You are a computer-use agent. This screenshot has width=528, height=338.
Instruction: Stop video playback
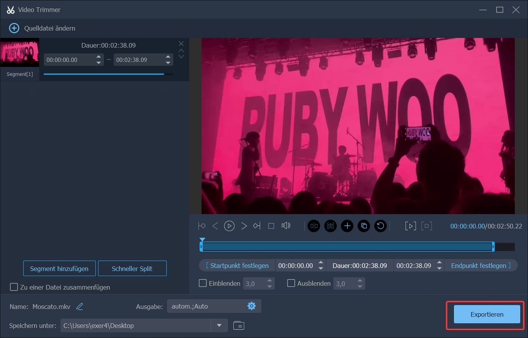click(271, 225)
